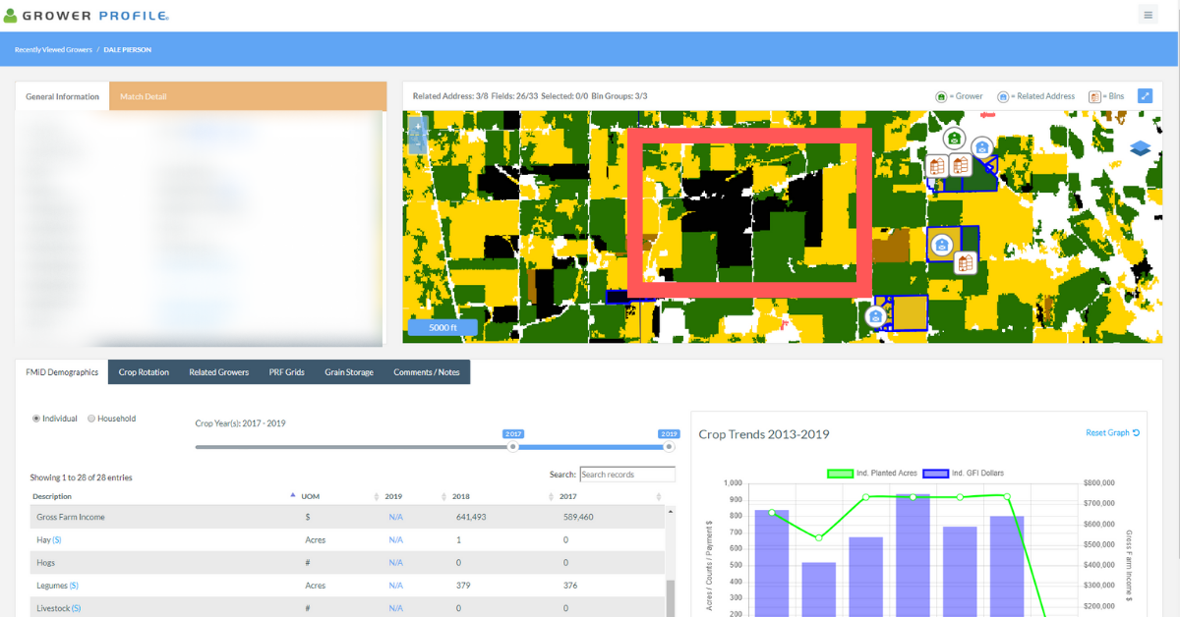Open the Related Growers tab
Screen dimensions: 1180x617
point(219,372)
